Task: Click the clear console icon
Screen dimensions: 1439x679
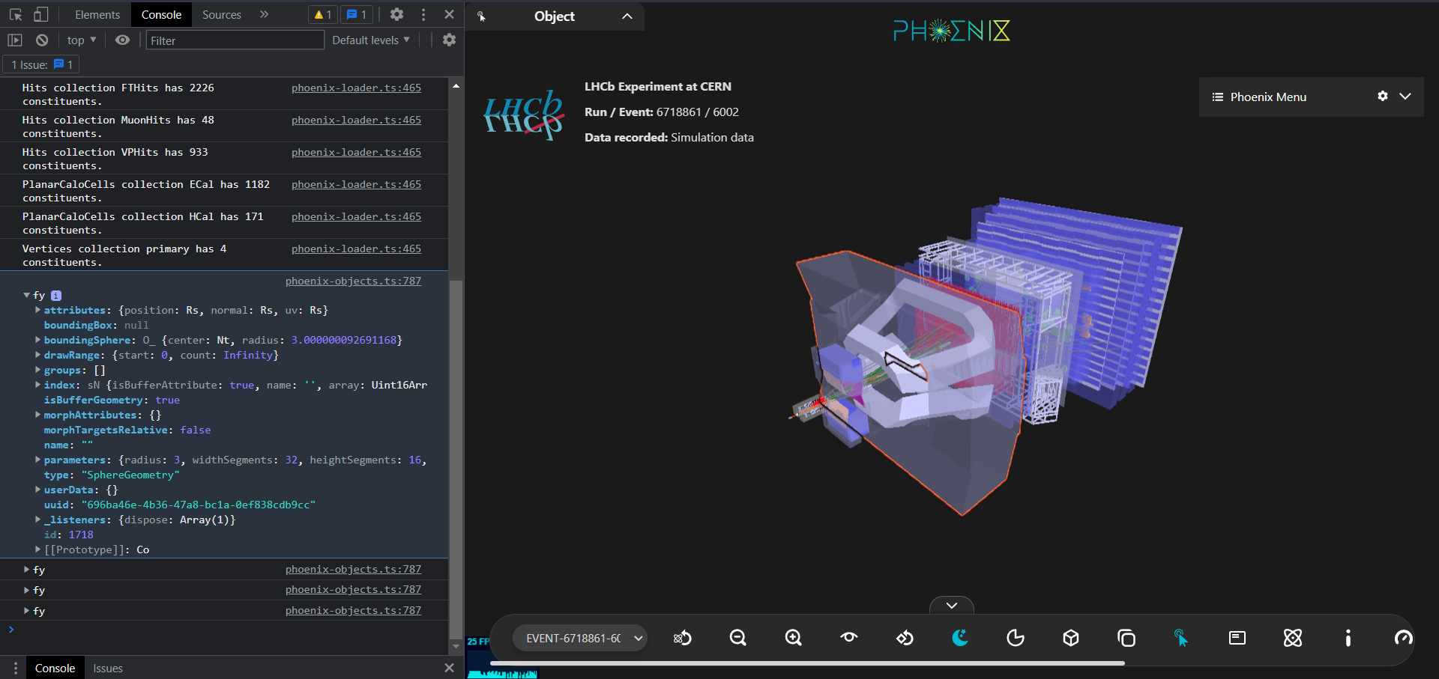Action: point(42,40)
